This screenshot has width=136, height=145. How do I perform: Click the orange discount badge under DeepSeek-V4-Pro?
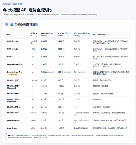(x=13, y=74)
